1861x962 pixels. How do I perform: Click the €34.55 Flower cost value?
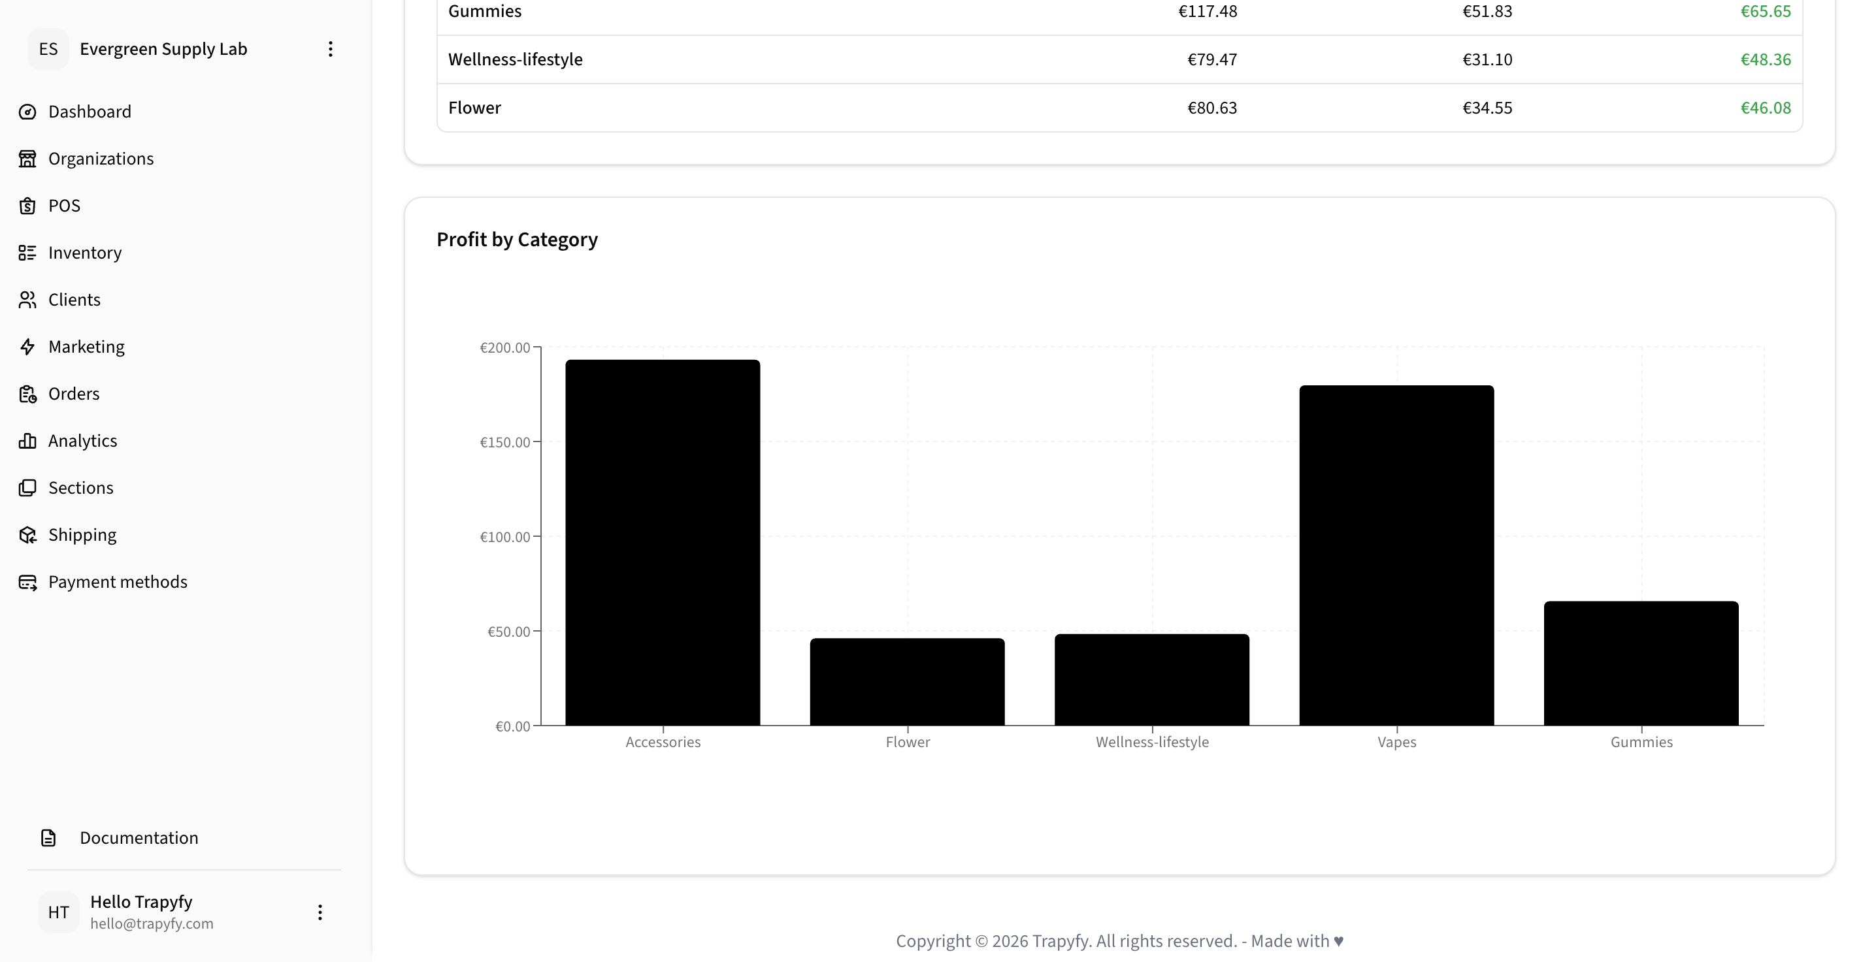click(1487, 108)
